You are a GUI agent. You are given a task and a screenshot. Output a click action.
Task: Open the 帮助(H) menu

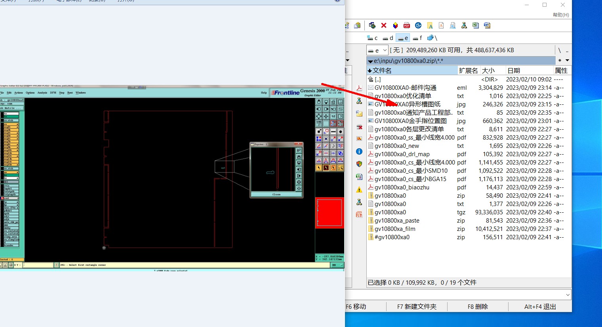tap(561, 15)
